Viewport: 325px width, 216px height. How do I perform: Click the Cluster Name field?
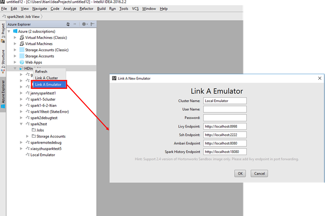[225, 101]
